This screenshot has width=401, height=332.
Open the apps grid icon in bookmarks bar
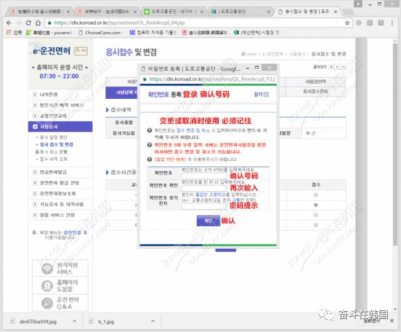(9, 33)
